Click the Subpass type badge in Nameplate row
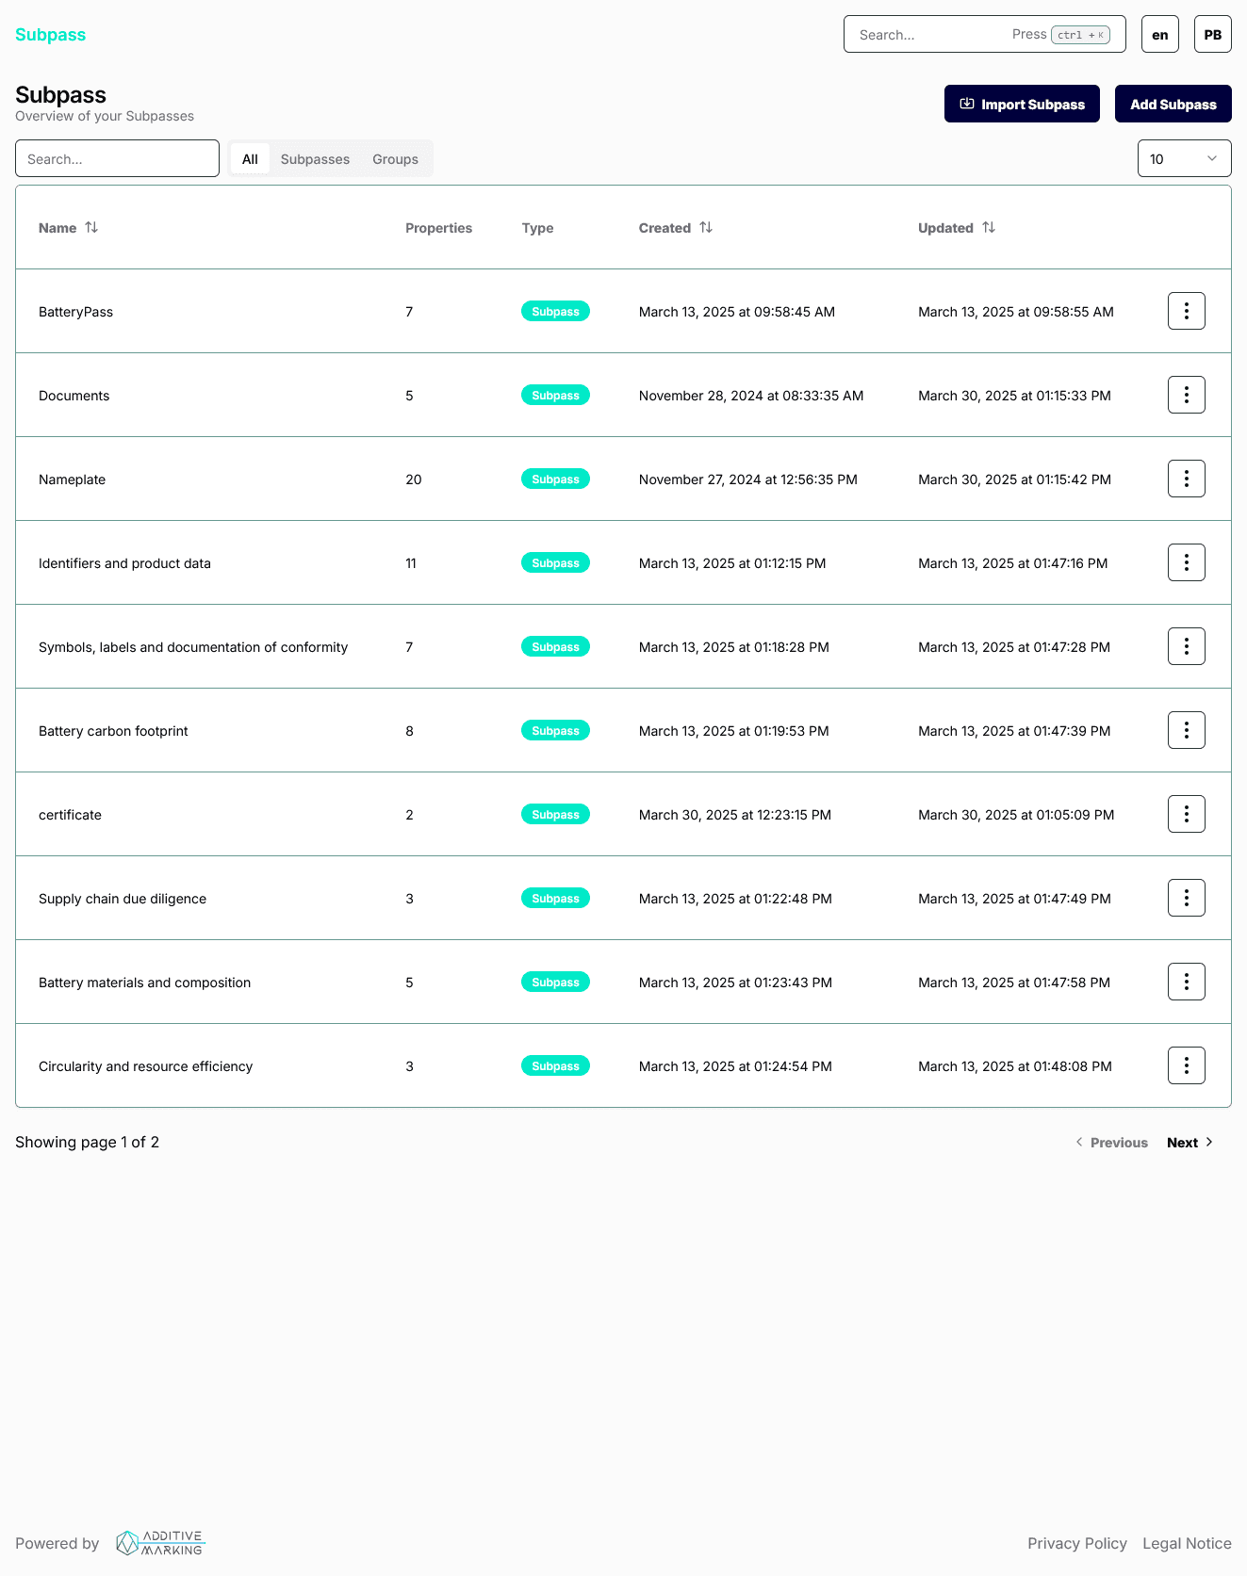The width and height of the screenshot is (1247, 1576). tap(555, 479)
